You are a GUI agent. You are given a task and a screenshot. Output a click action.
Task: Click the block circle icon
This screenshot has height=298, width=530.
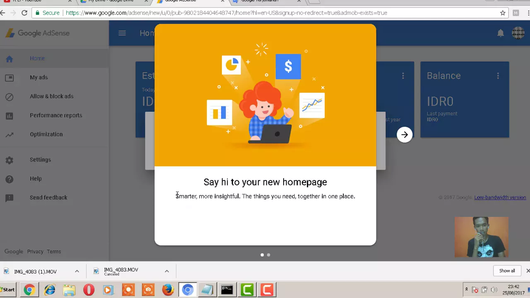(9, 97)
